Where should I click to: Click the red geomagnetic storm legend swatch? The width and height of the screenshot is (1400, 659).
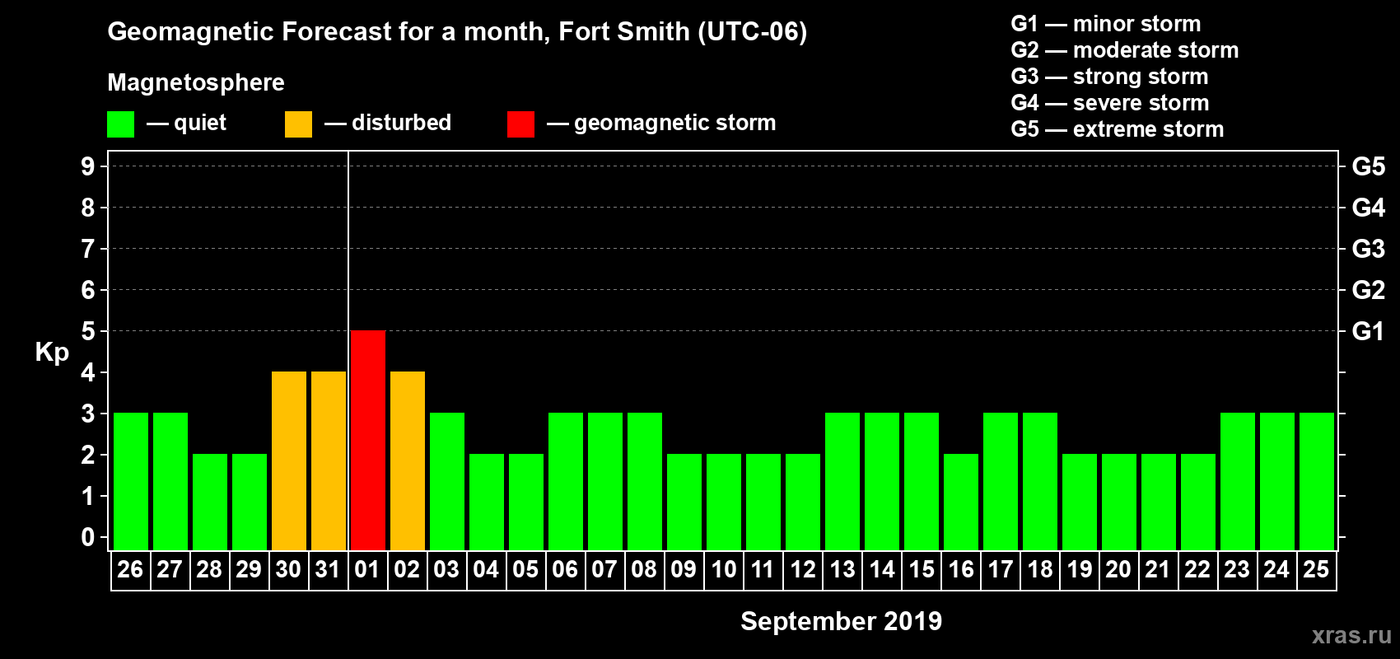(x=520, y=124)
